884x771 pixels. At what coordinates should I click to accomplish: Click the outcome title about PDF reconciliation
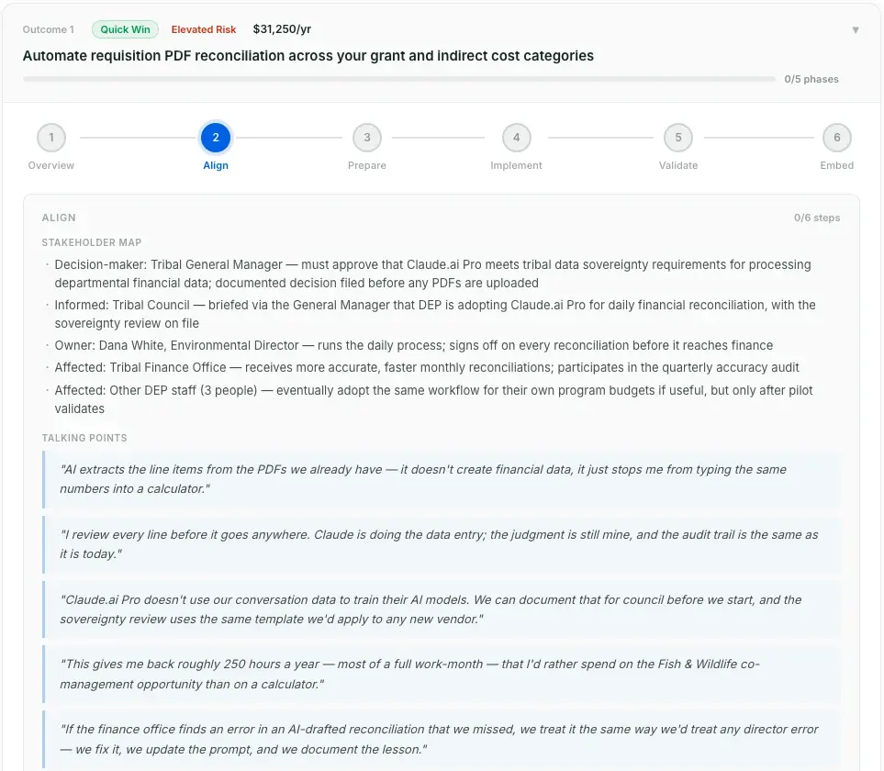click(x=308, y=55)
